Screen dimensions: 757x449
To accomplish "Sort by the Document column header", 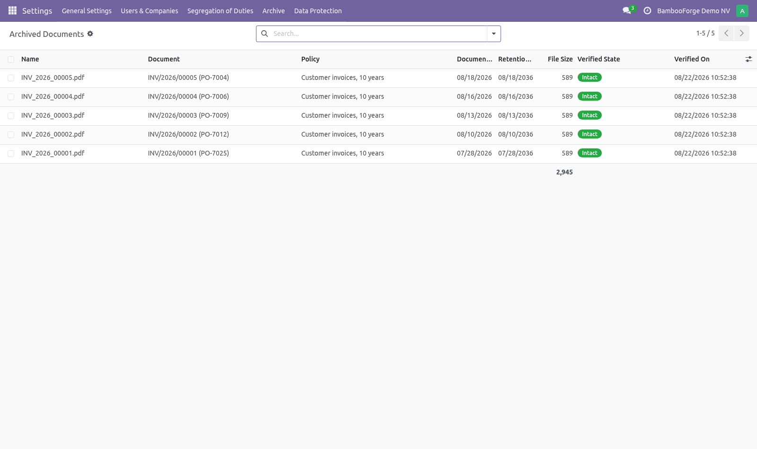I will click(164, 59).
